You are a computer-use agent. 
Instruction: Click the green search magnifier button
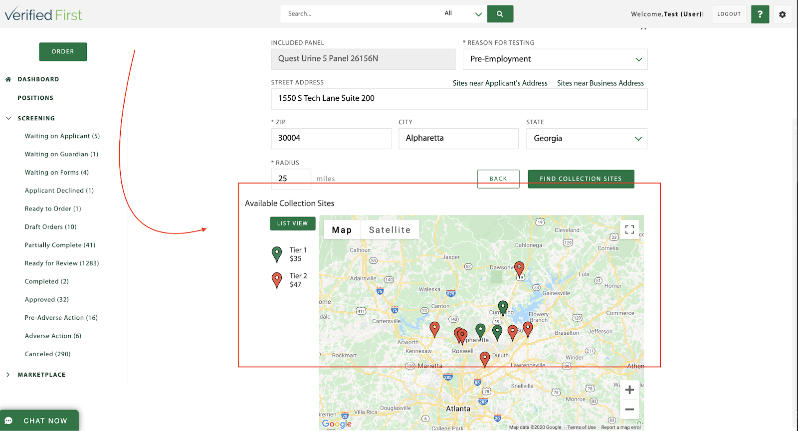coord(500,14)
